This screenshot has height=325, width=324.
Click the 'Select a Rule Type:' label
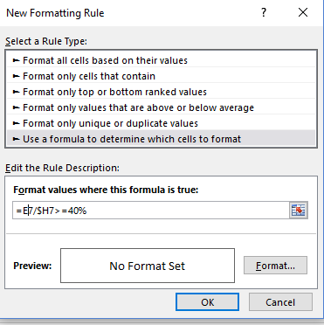coord(46,41)
